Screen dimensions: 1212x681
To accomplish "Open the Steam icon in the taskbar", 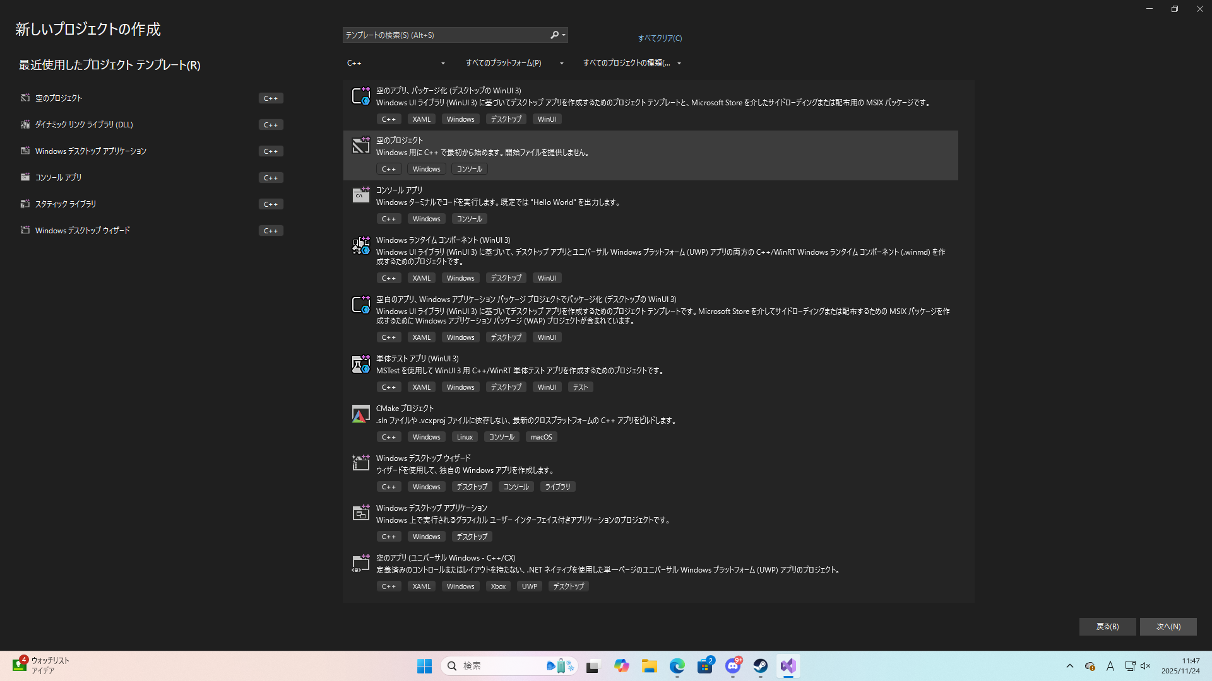I will click(760, 666).
